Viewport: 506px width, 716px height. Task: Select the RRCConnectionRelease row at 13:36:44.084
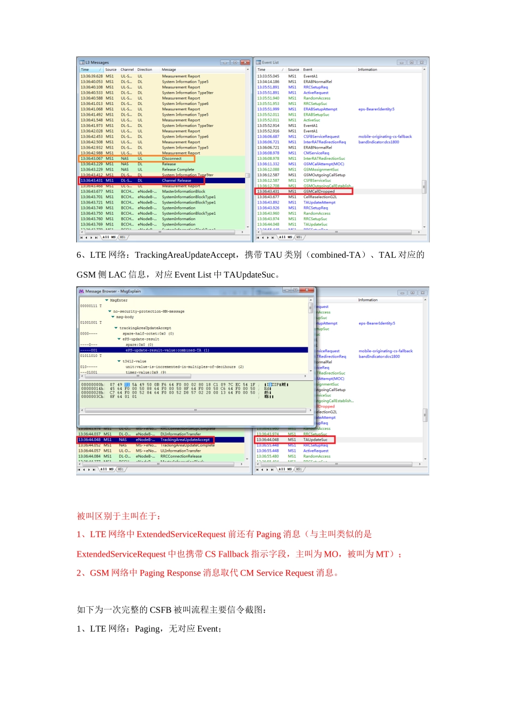[x=161, y=457]
